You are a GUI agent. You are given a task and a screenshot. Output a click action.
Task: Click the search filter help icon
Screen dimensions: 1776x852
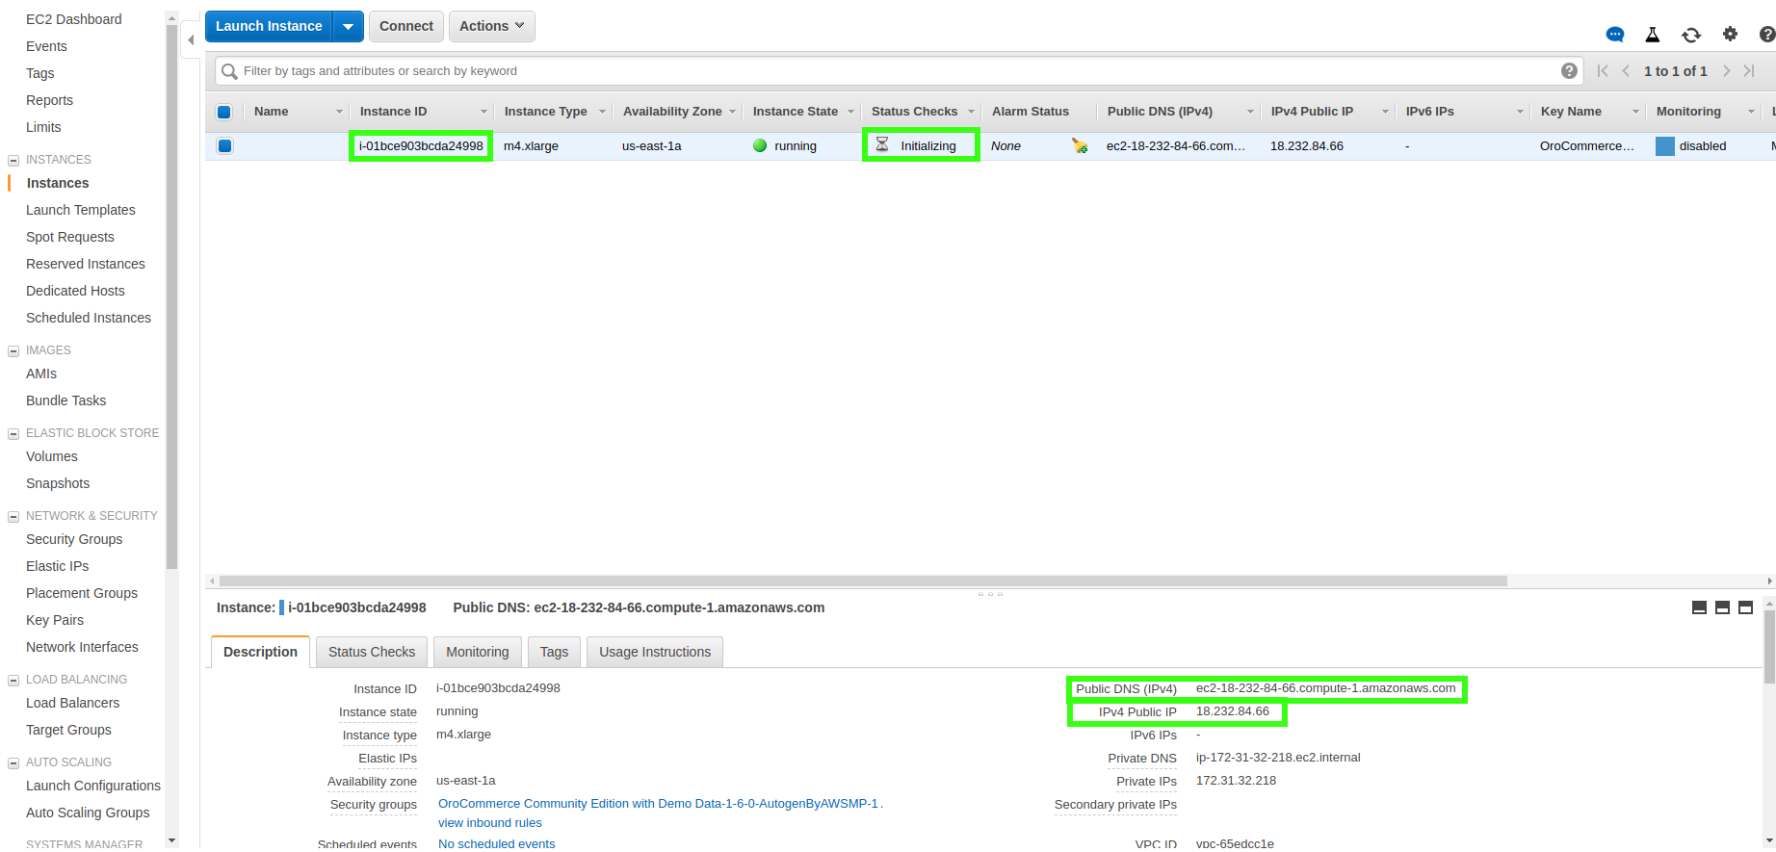pyautogui.click(x=1569, y=71)
